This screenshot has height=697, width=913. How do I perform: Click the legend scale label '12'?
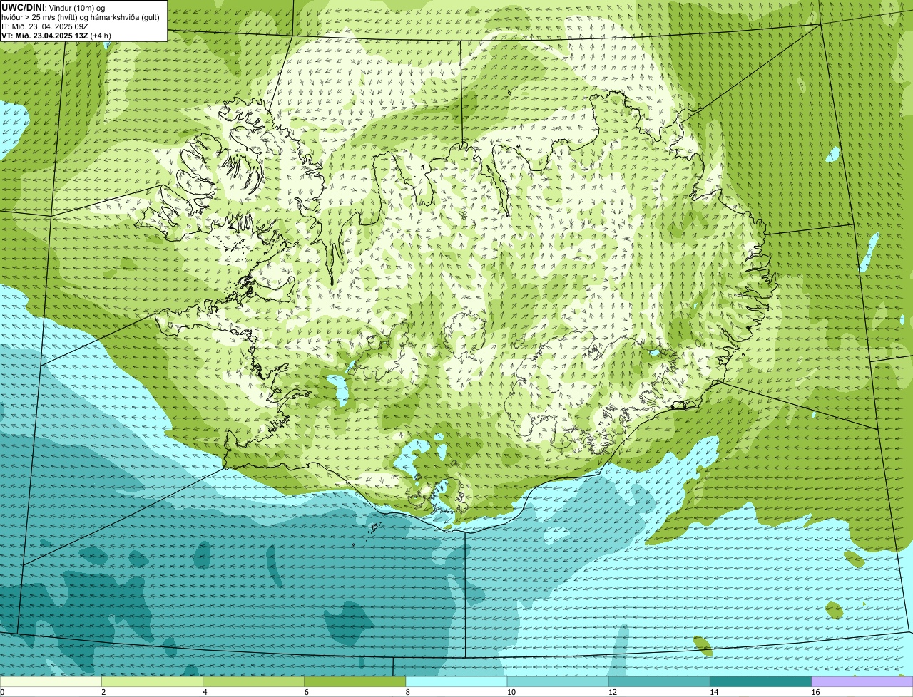pos(612,692)
